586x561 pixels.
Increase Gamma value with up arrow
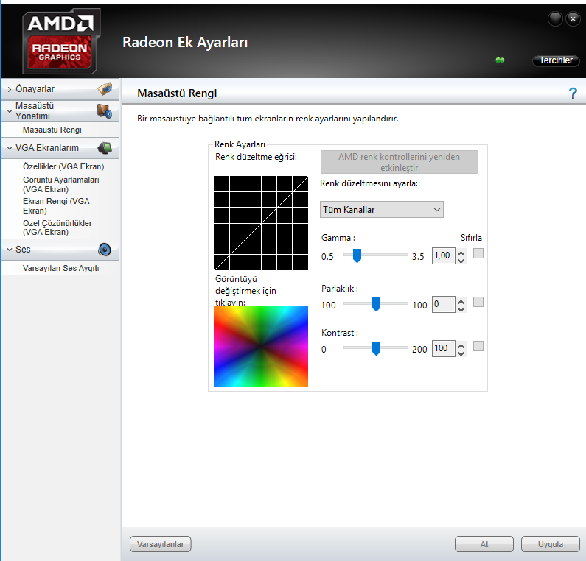click(461, 253)
